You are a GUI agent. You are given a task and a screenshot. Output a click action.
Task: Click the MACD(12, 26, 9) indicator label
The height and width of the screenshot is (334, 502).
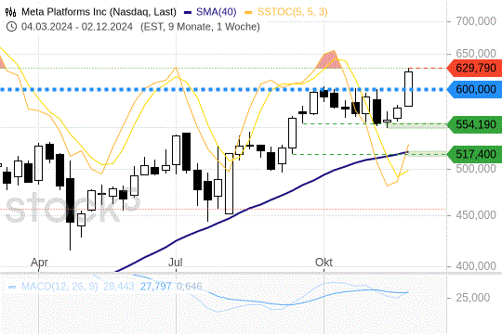pyautogui.click(x=59, y=286)
